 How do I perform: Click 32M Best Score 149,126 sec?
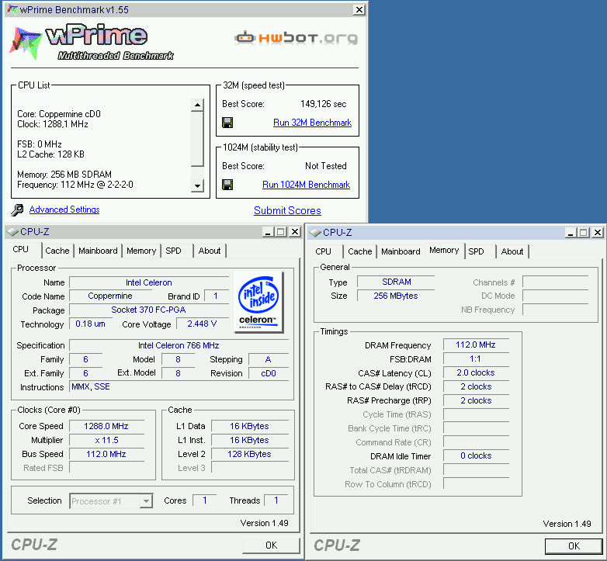[323, 104]
